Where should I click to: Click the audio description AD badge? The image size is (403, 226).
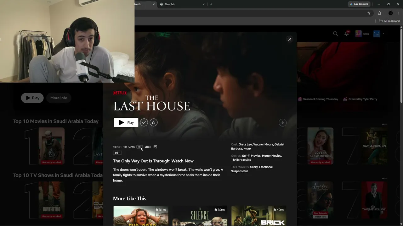tap(148, 147)
